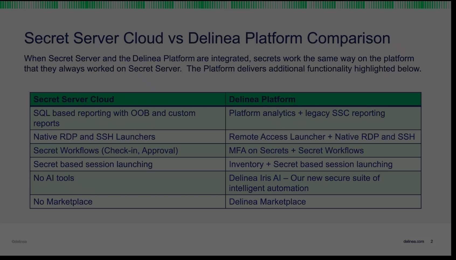
Task: Click the slide title about Platform Comparison
Action: pyautogui.click(x=207, y=38)
